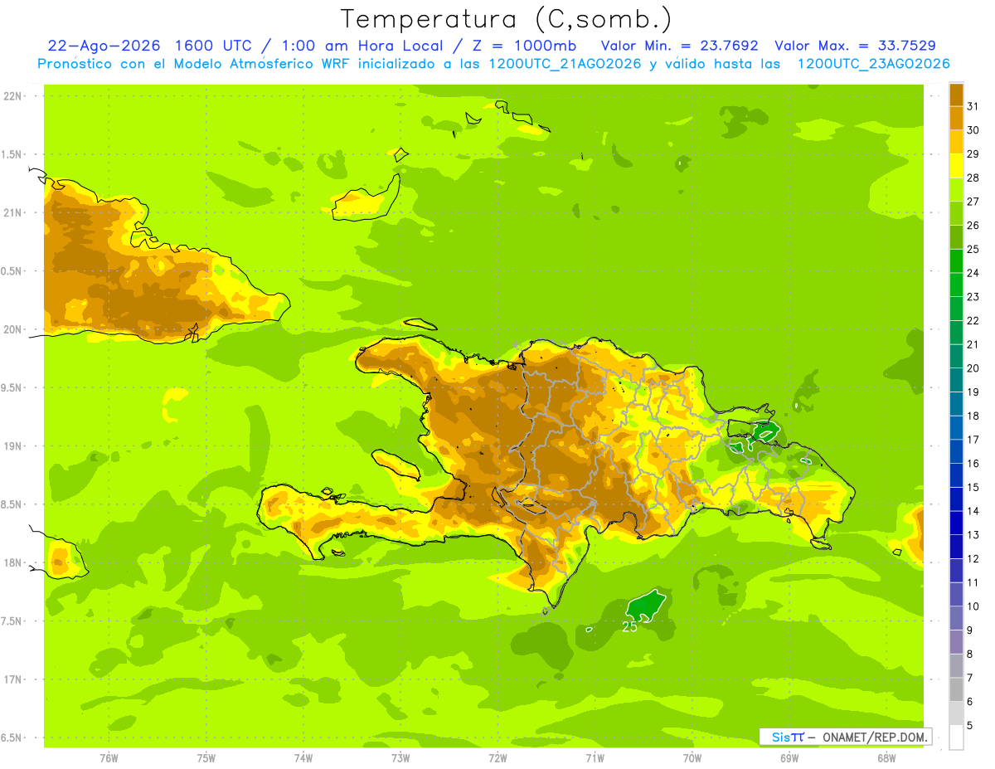The height and width of the screenshot is (769, 995).
Task: Click the legend number "12"
Action: pos(973,559)
